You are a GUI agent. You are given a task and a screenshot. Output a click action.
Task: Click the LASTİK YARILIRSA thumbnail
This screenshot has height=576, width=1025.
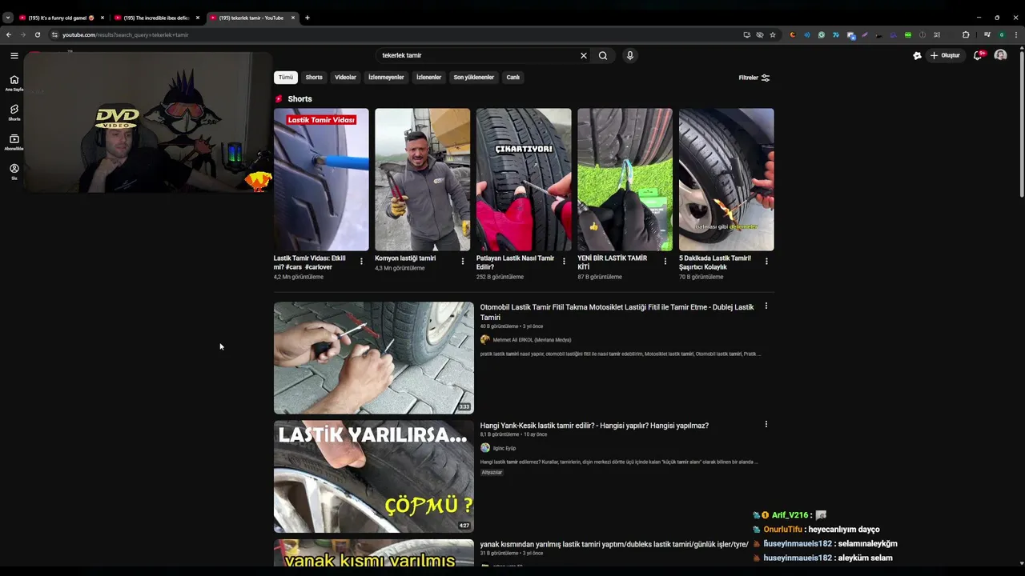(374, 476)
